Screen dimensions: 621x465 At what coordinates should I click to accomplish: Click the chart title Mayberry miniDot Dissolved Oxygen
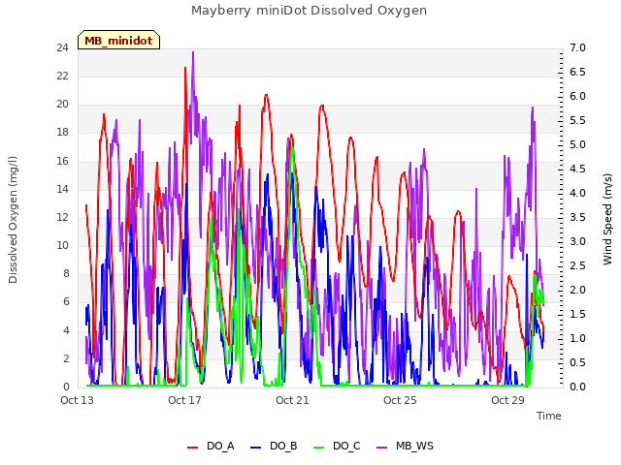click(x=309, y=11)
